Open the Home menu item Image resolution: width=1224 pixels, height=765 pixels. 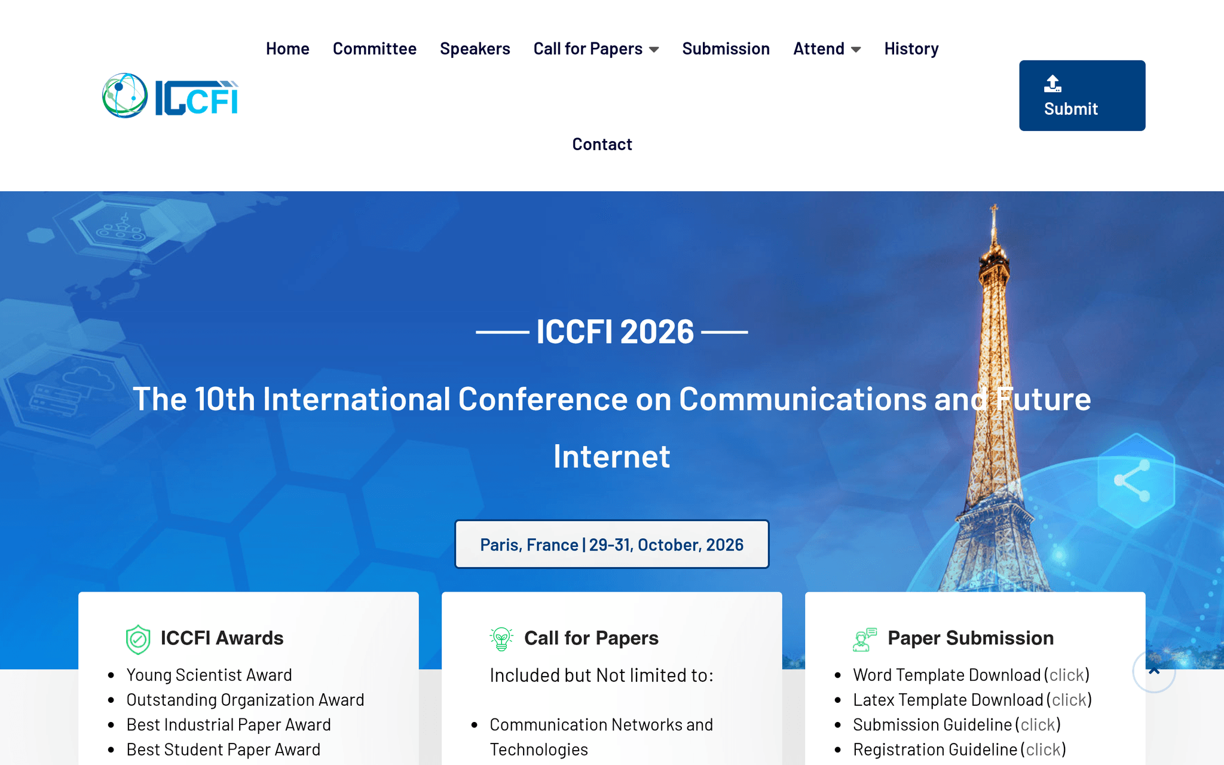pos(287,48)
